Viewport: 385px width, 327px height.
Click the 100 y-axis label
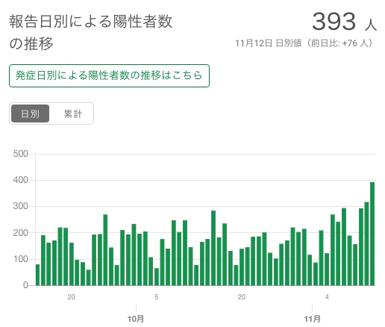tap(21, 259)
